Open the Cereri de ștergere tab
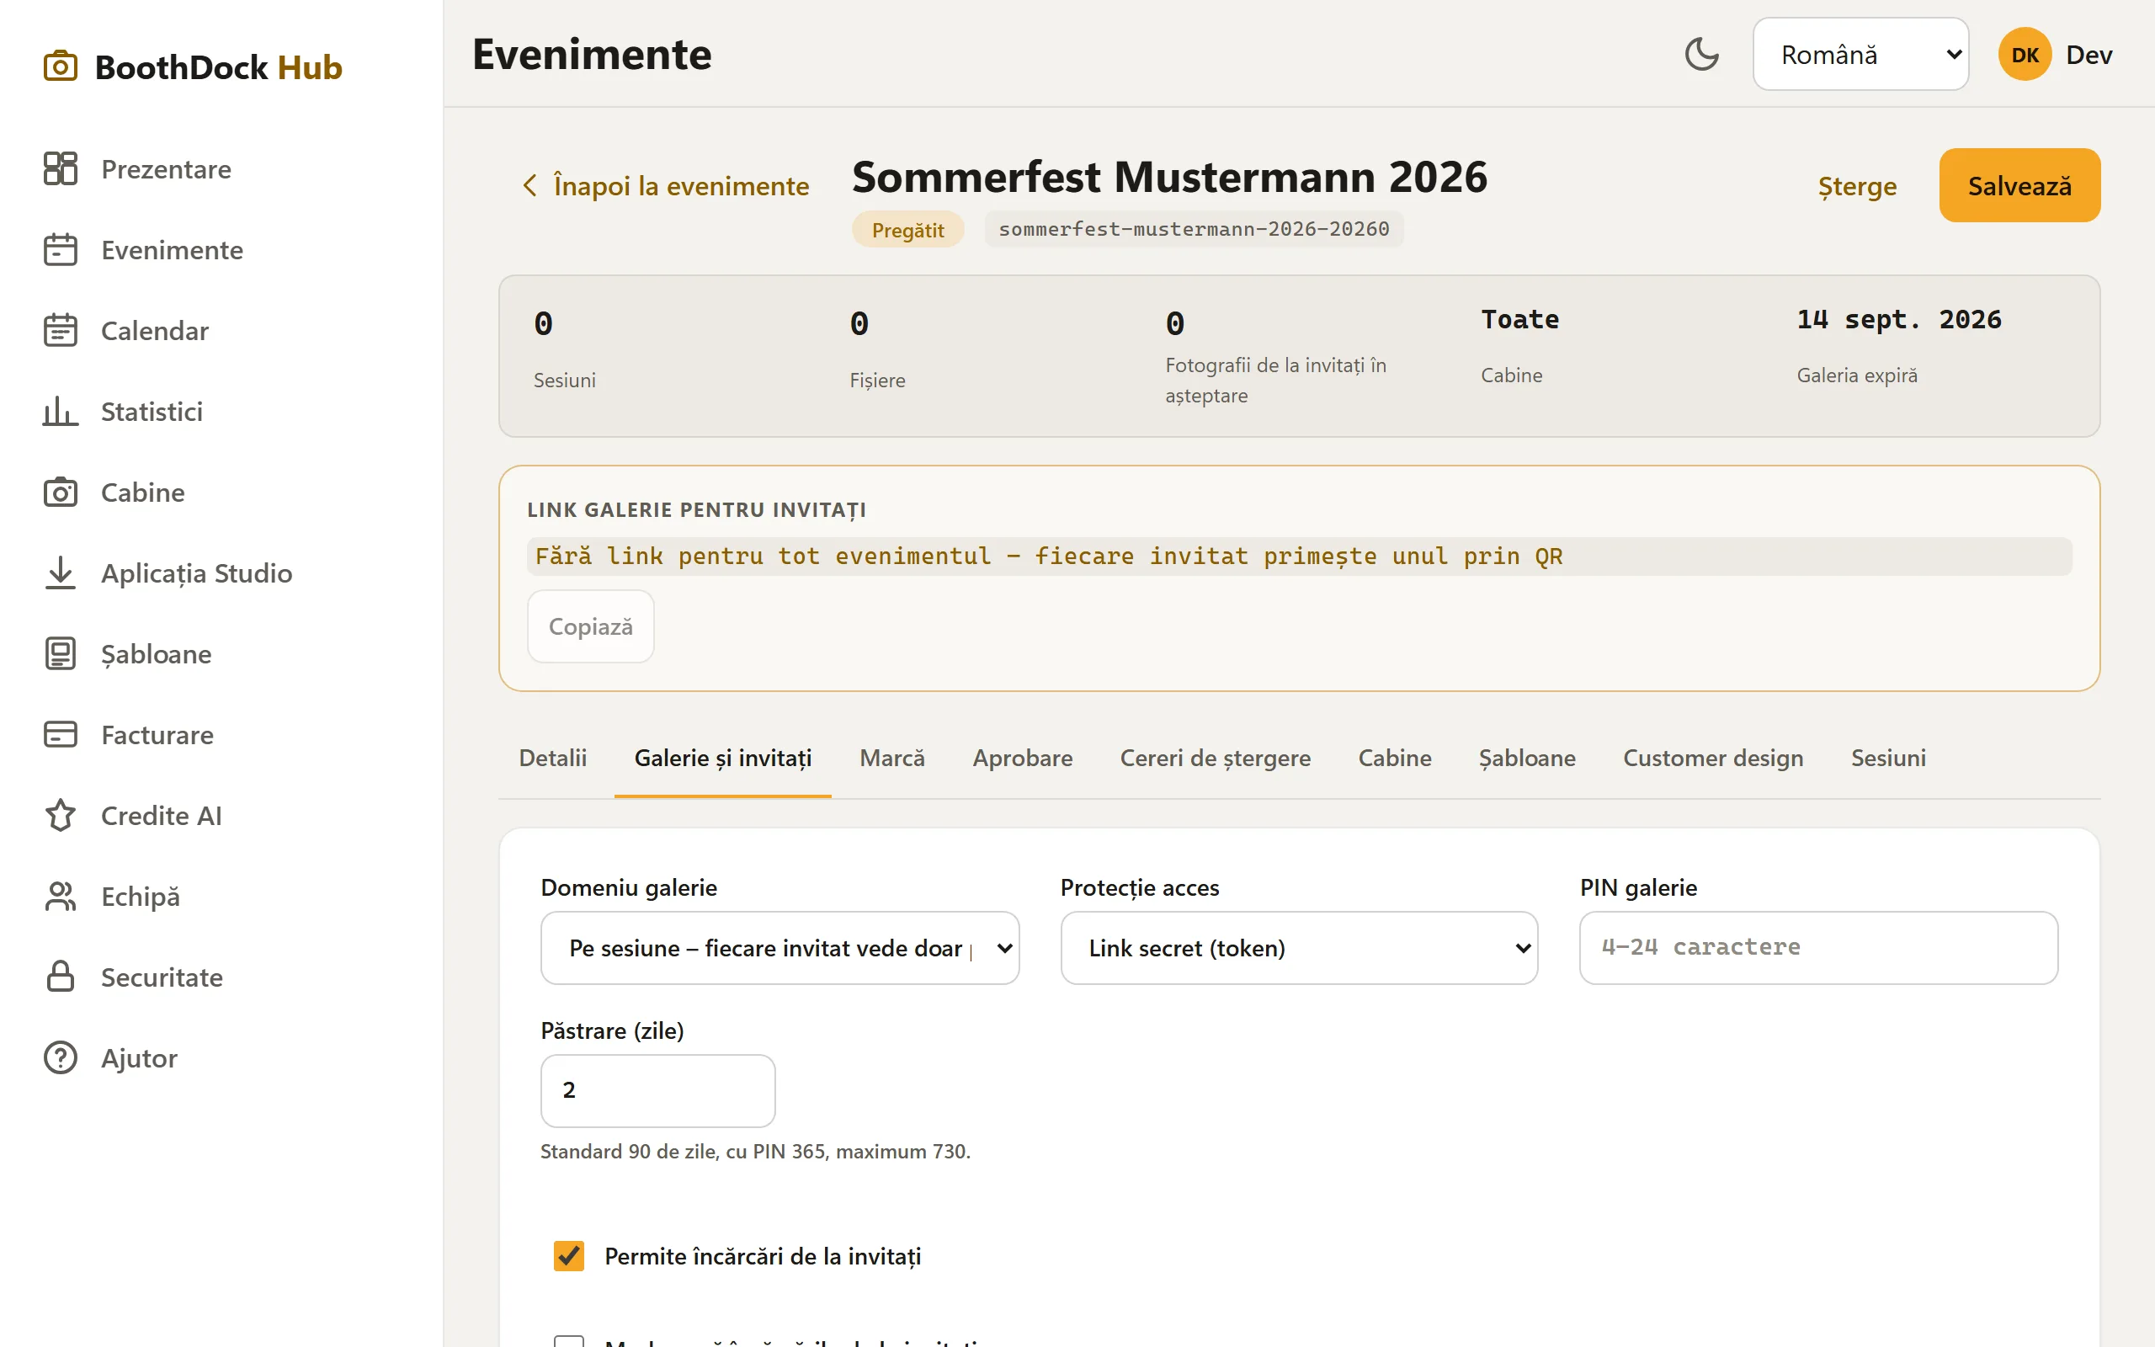The image size is (2155, 1347). 1216,759
